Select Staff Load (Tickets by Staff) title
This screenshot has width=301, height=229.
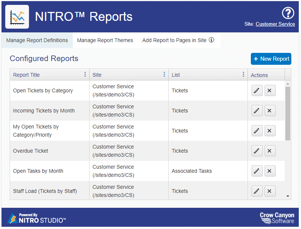click(x=45, y=191)
